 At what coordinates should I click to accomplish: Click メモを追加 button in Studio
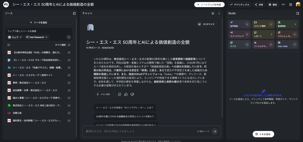click(263, 134)
